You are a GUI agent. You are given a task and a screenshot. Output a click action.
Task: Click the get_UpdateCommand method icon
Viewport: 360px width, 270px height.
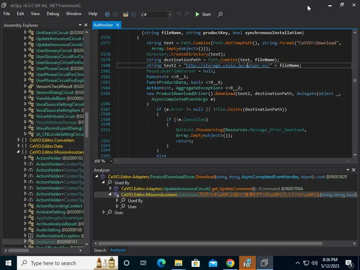pyautogui.click(x=116, y=188)
